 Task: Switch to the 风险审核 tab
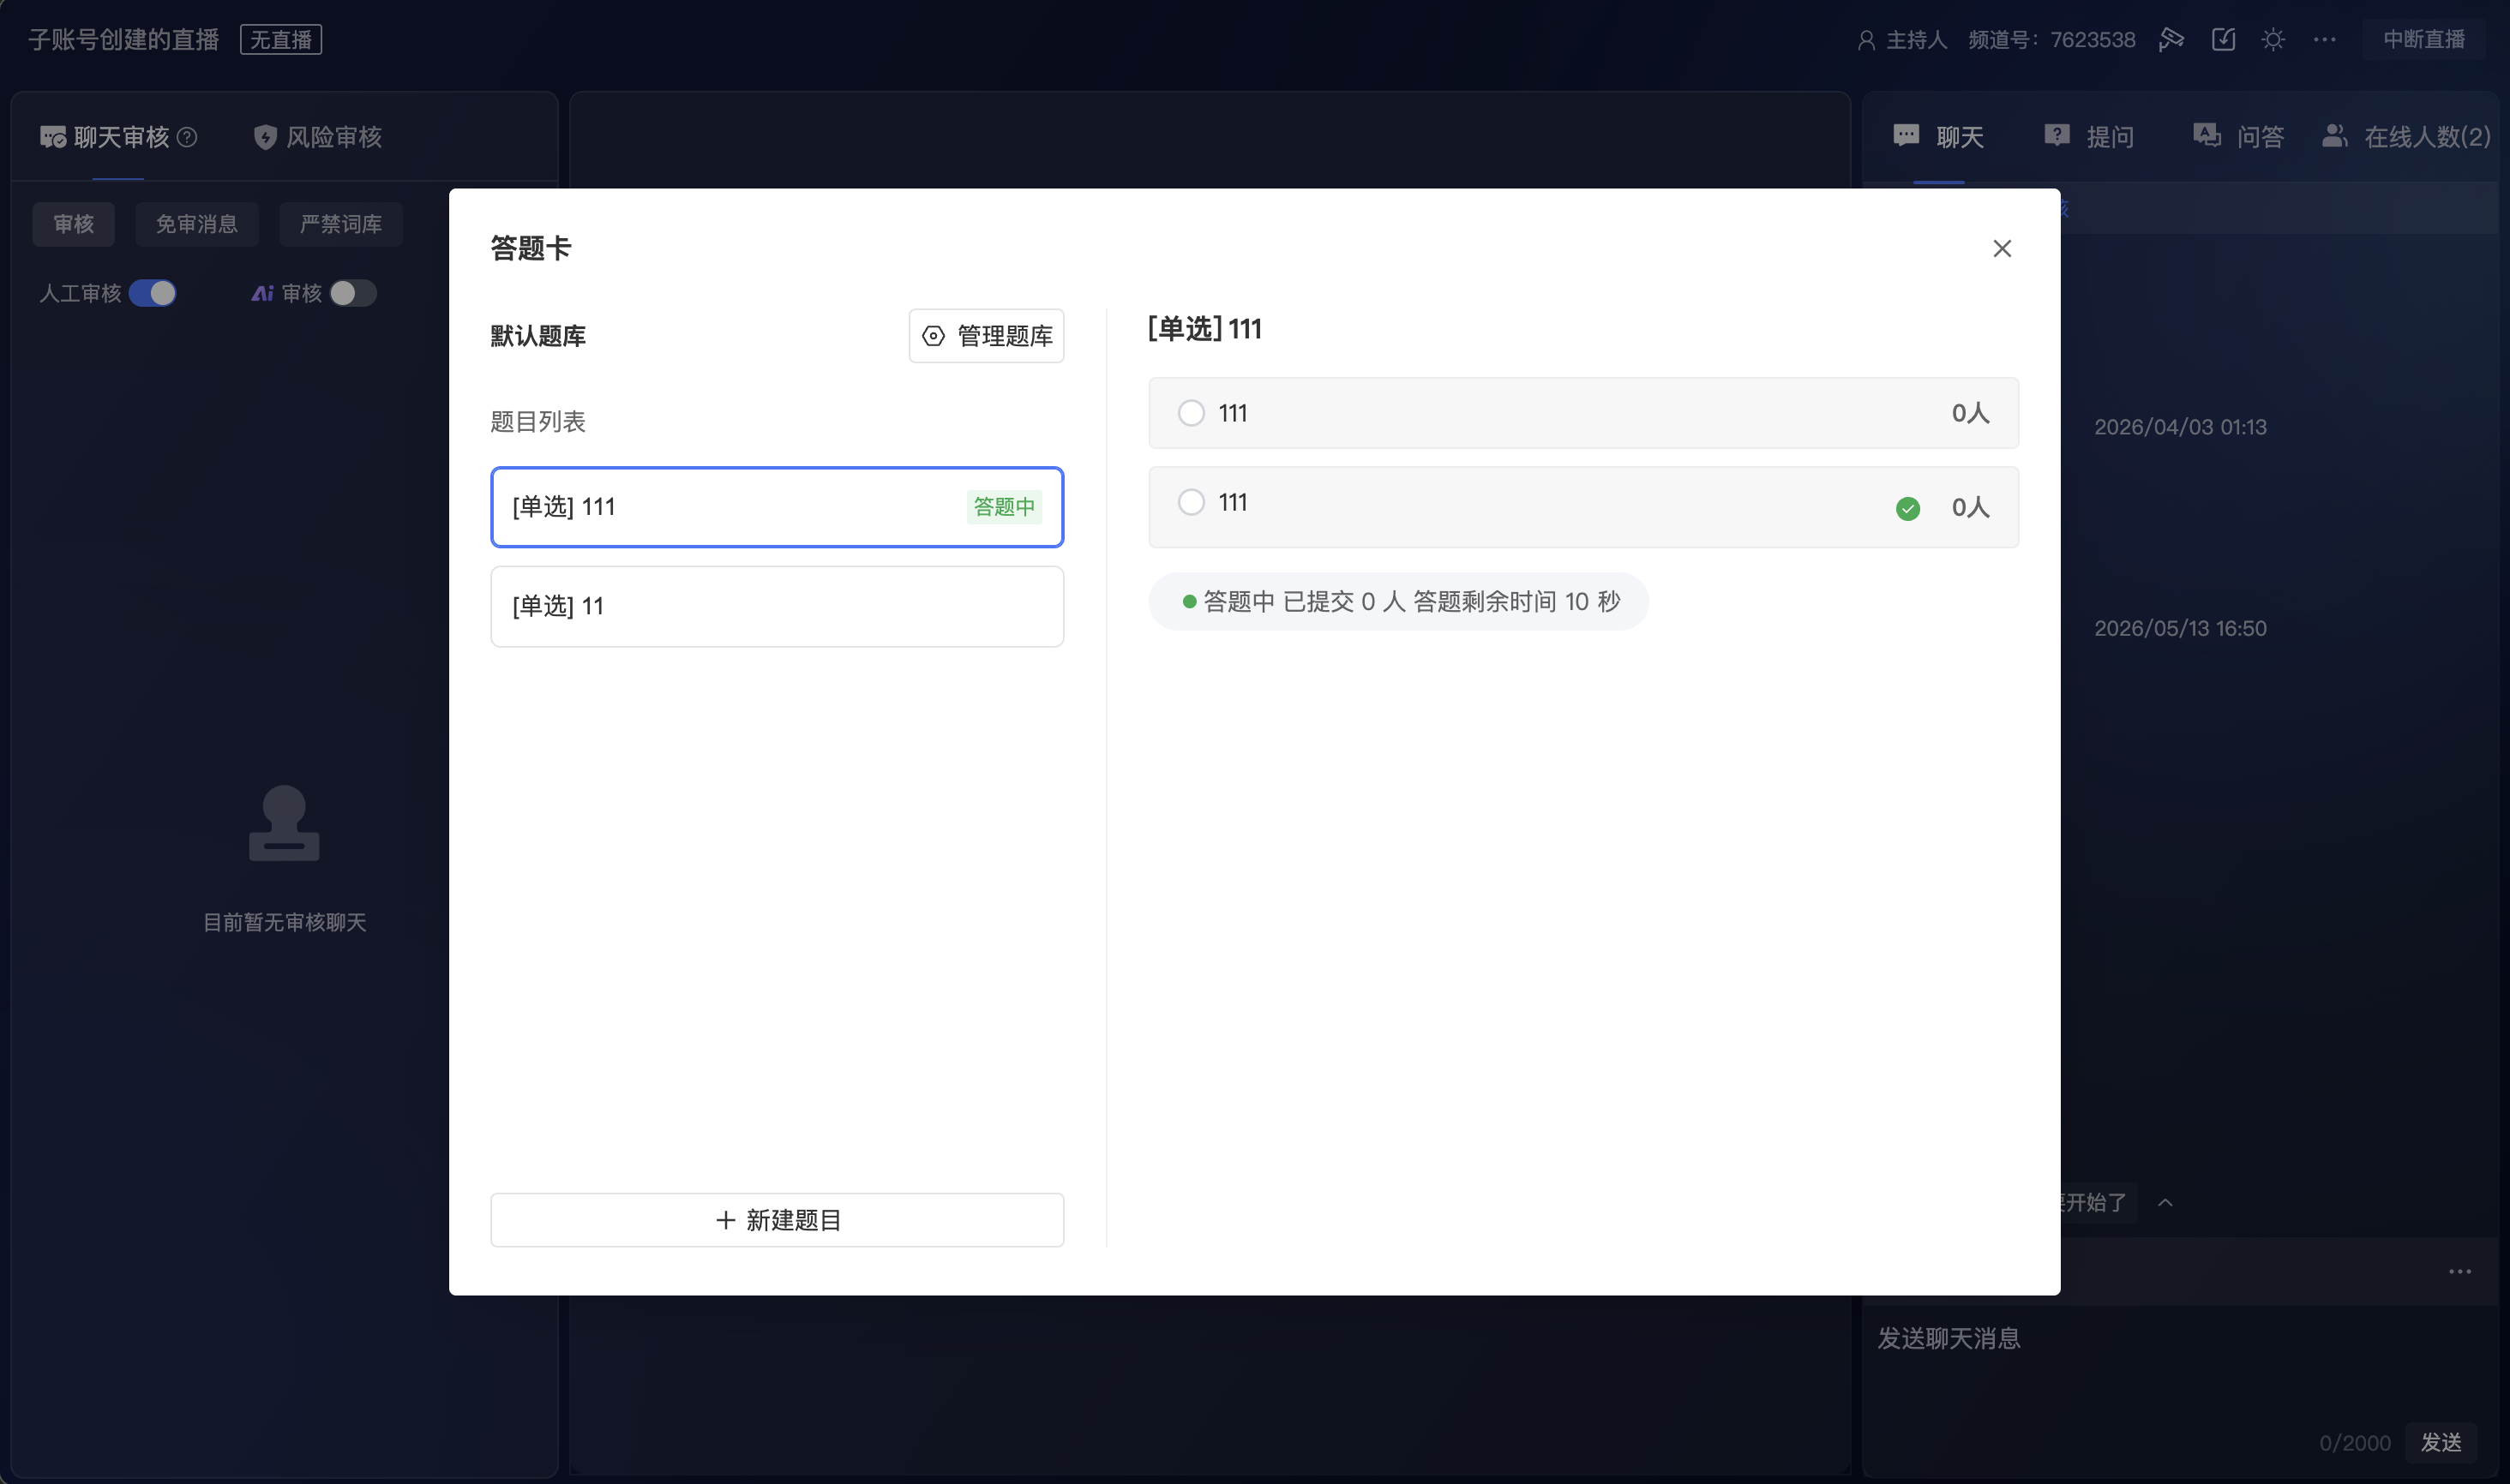pyautogui.click(x=318, y=137)
